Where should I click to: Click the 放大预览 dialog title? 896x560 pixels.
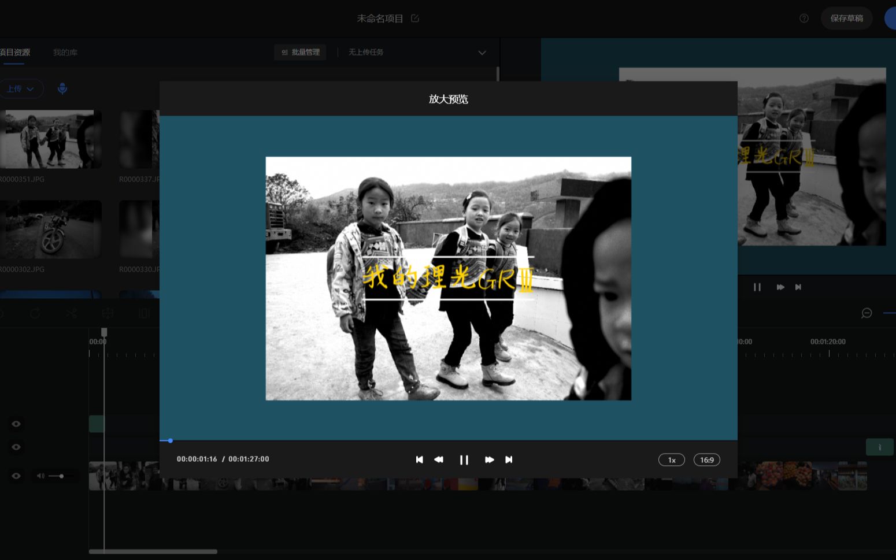coord(449,99)
